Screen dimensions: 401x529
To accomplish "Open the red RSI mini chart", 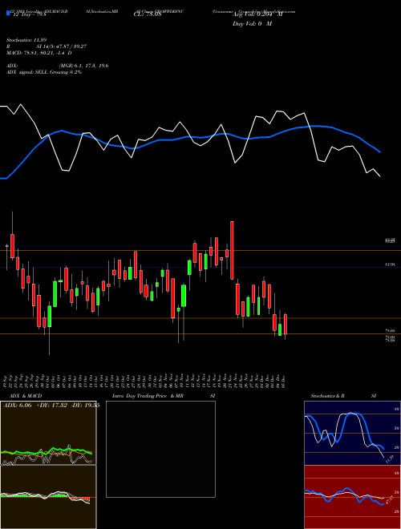I will tap(352, 497).
